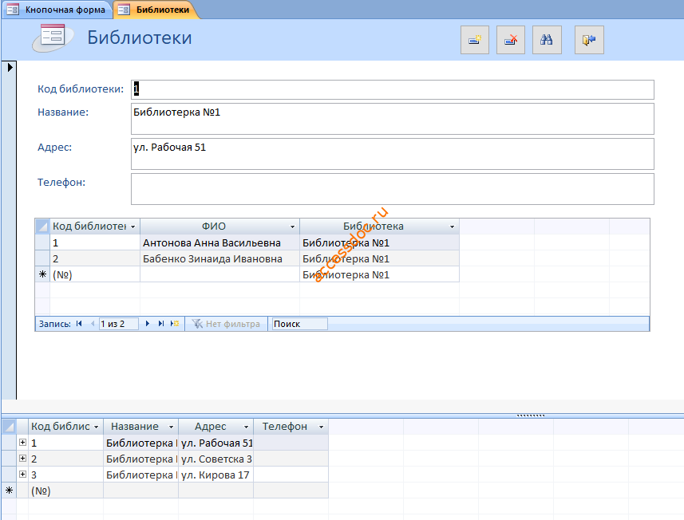
Task: Click the empty 'Телефон' input field
Action: (392, 189)
